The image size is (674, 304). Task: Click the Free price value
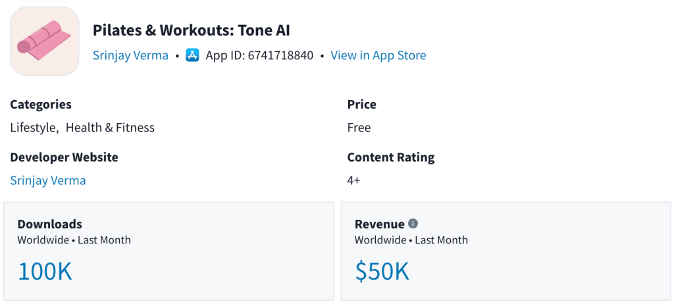click(x=359, y=128)
